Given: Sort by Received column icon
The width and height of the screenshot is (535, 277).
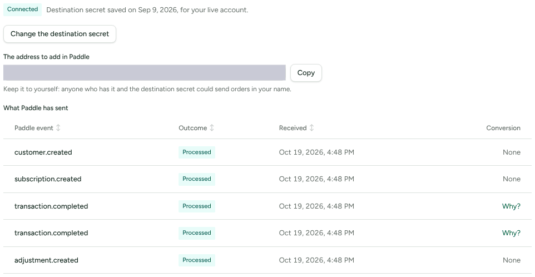Looking at the screenshot, I should click(x=311, y=128).
